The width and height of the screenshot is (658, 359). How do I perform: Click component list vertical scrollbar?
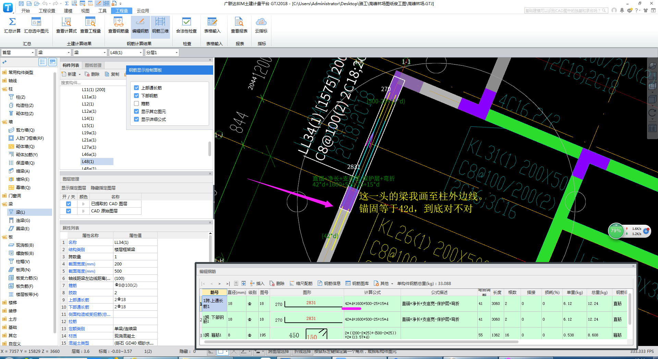(209, 149)
